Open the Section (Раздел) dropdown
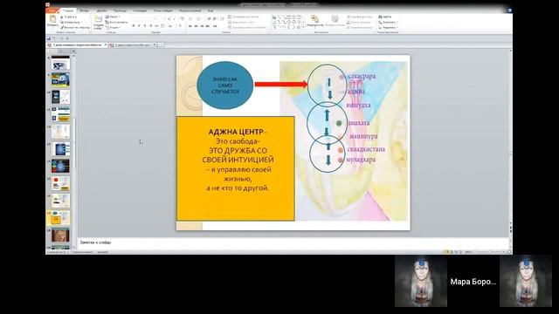The height and width of the screenshot is (314, 559). click(x=113, y=27)
